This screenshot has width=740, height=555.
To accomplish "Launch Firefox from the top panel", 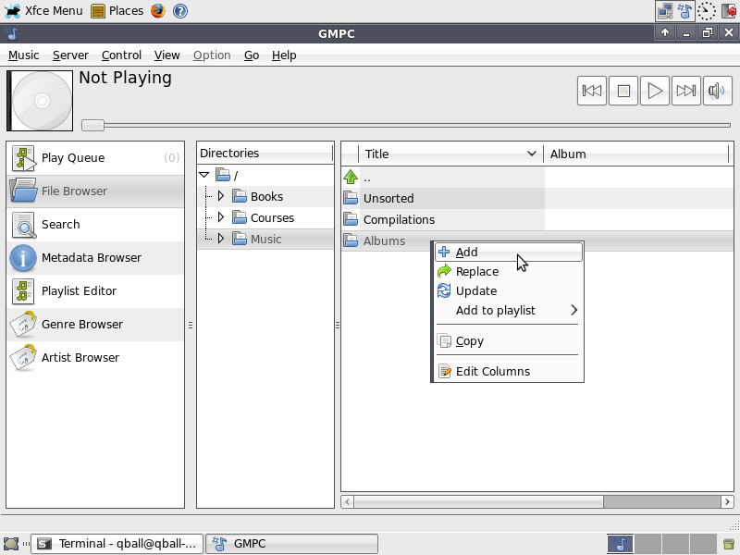I will (158, 10).
